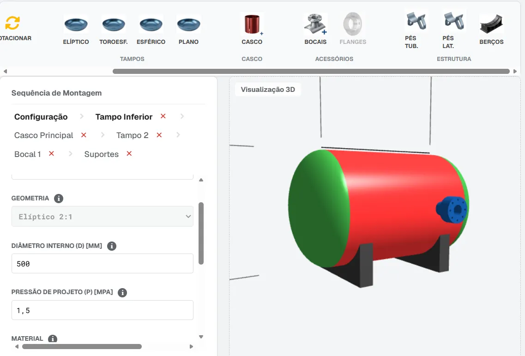Viewport: 525px width, 356px height.
Task: Open the Tampo 2 step
Action: click(132, 135)
